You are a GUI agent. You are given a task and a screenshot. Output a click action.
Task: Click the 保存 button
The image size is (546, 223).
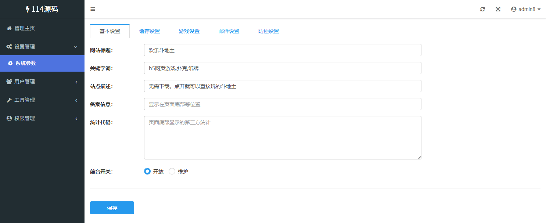112,208
